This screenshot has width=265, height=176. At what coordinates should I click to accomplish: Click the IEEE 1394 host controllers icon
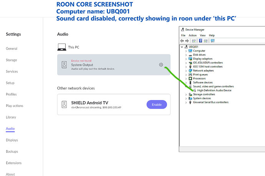pos(190,67)
